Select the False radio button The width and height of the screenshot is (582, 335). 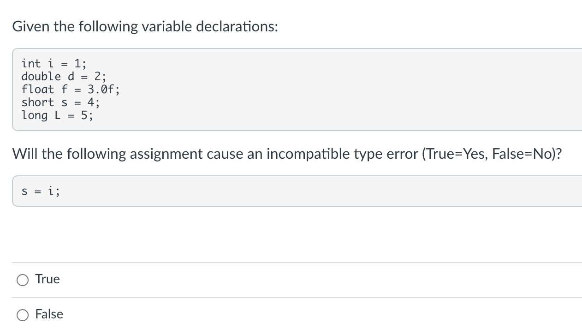[x=23, y=315]
